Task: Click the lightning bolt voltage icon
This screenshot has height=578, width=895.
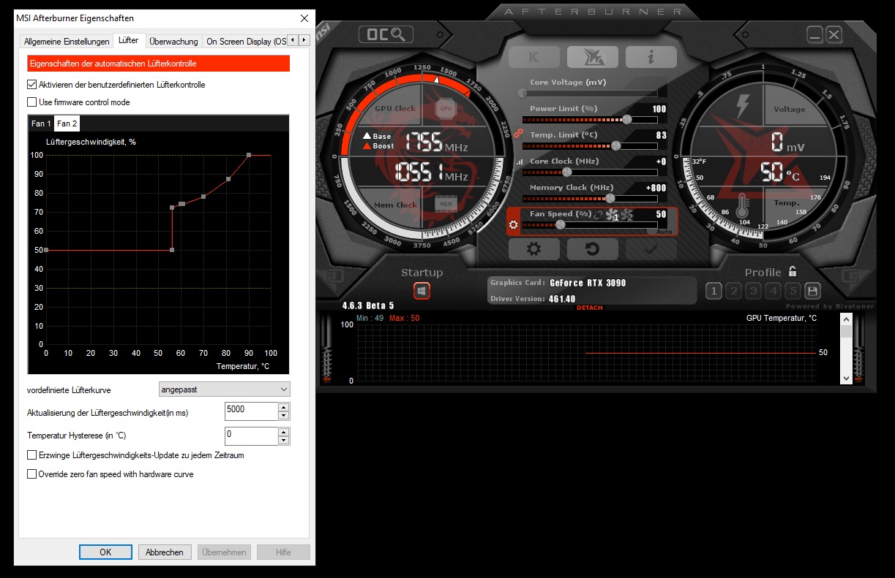Action: tap(741, 107)
